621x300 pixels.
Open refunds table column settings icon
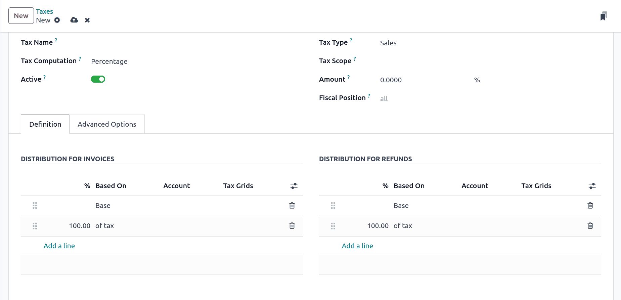coord(592,186)
